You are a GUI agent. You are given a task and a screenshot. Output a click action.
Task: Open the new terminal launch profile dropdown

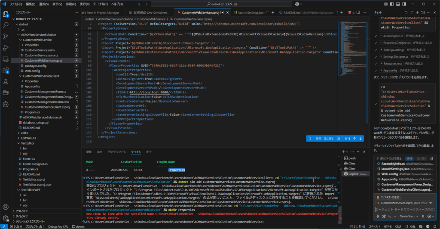[347, 152]
